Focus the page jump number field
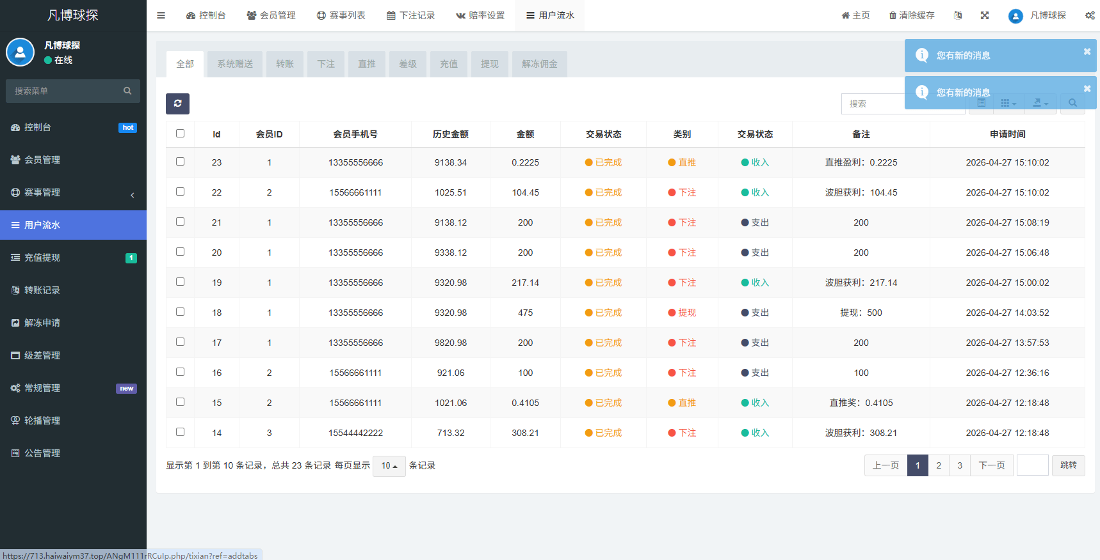This screenshot has height=560, width=1100. pos(1033,465)
